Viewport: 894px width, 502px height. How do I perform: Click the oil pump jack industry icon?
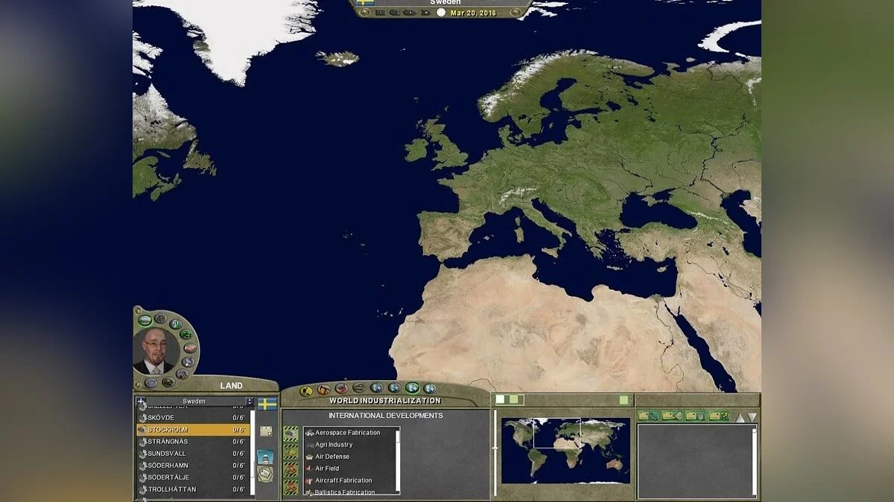[323, 389]
